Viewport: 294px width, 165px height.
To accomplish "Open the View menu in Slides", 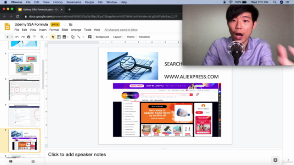I will coord(33,30).
